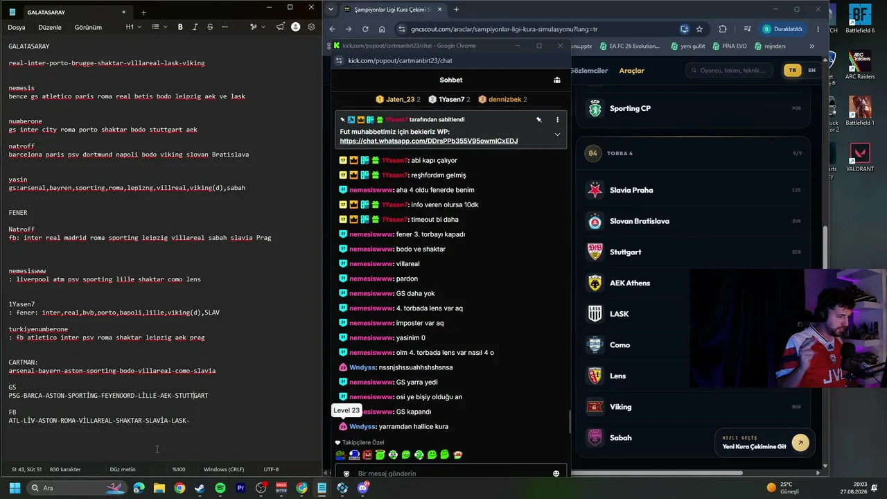Toggle bold formatting in Notepad
The width and height of the screenshot is (887, 499).
[x=180, y=27]
